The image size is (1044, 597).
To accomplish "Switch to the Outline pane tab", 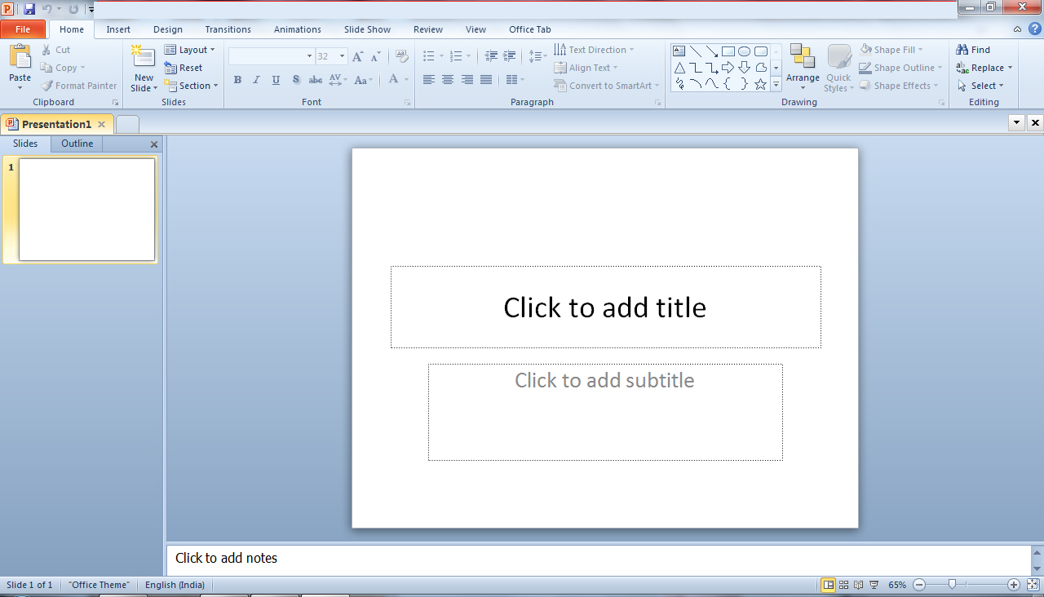I will tap(77, 144).
